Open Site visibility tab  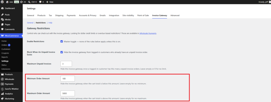[128, 16]
